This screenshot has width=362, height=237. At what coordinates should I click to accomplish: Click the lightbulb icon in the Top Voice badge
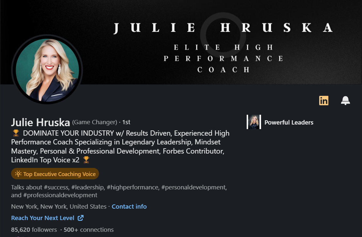pos(18,174)
